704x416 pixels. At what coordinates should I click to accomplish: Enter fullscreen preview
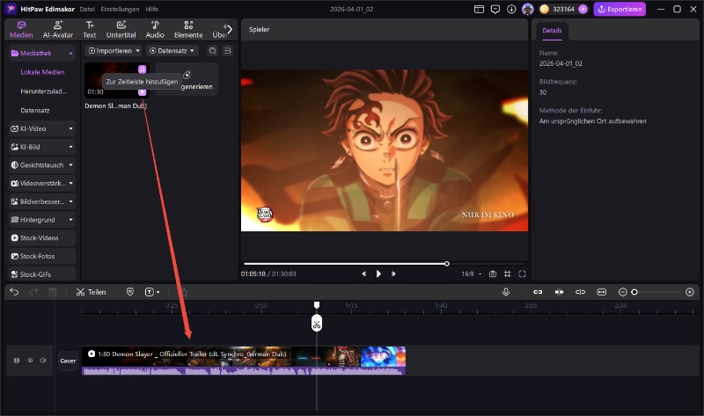[x=522, y=274]
